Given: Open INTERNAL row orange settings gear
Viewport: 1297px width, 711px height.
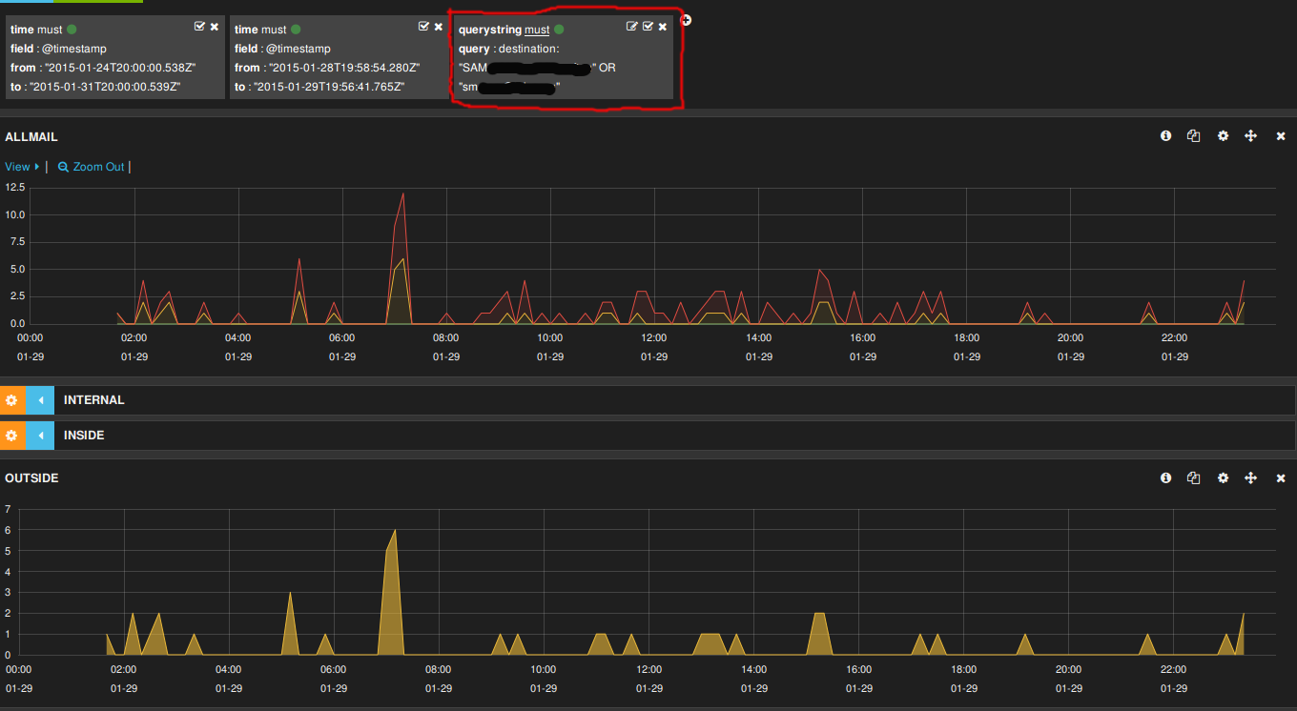Looking at the screenshot, I should 11,400.
